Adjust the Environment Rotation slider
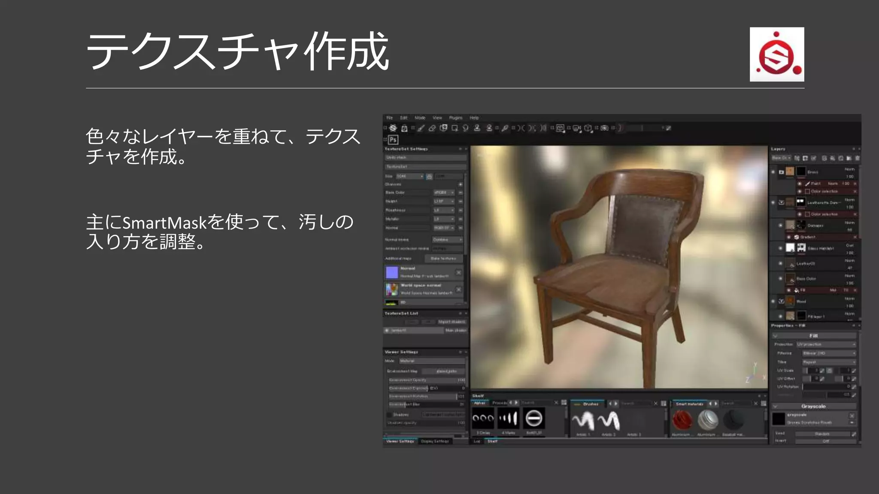879x494 pixels. click(x=427, y=396)
